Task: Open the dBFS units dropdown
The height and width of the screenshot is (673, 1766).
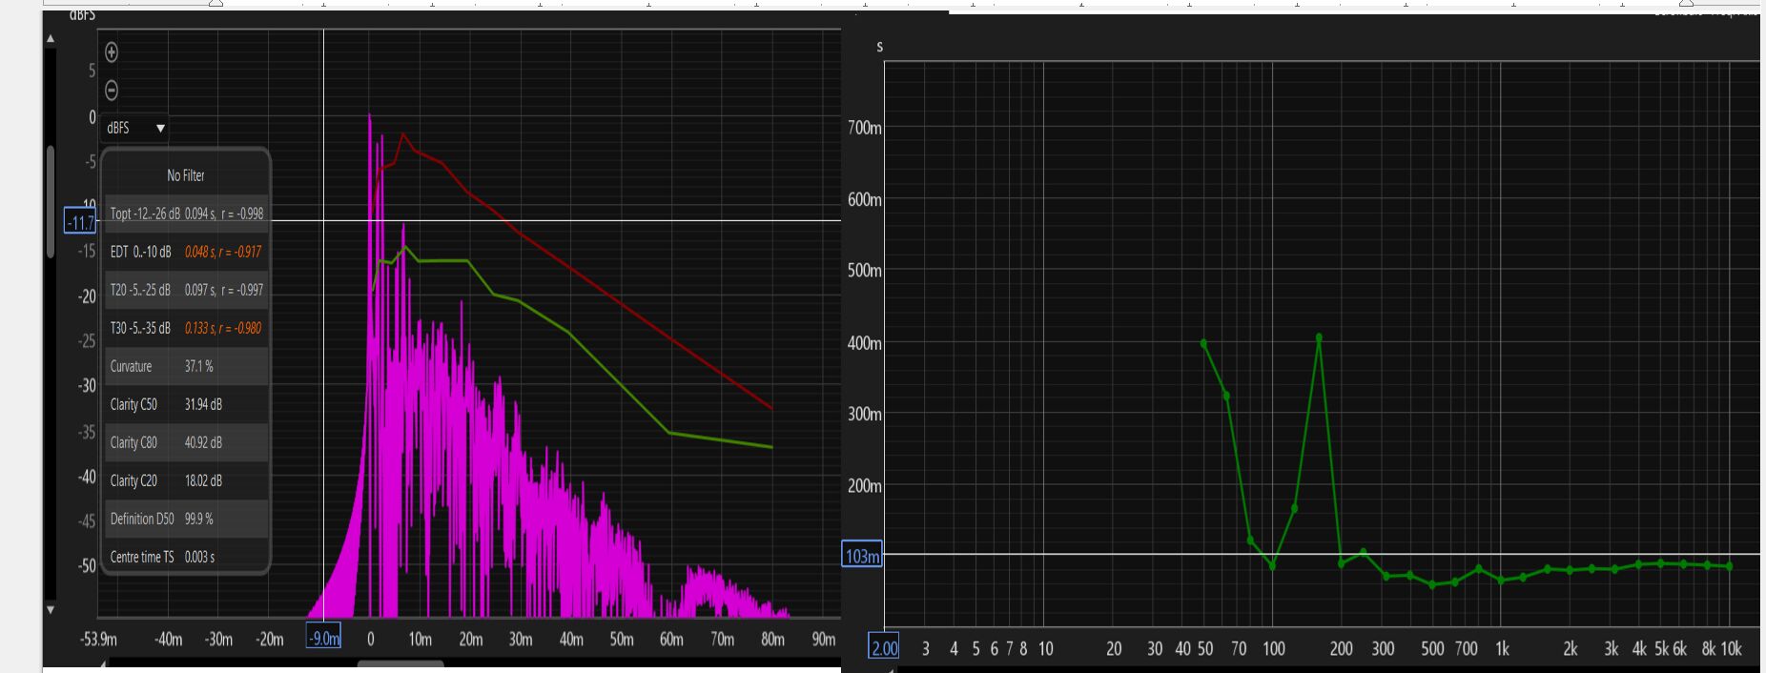Action: [x=135, y=128]
